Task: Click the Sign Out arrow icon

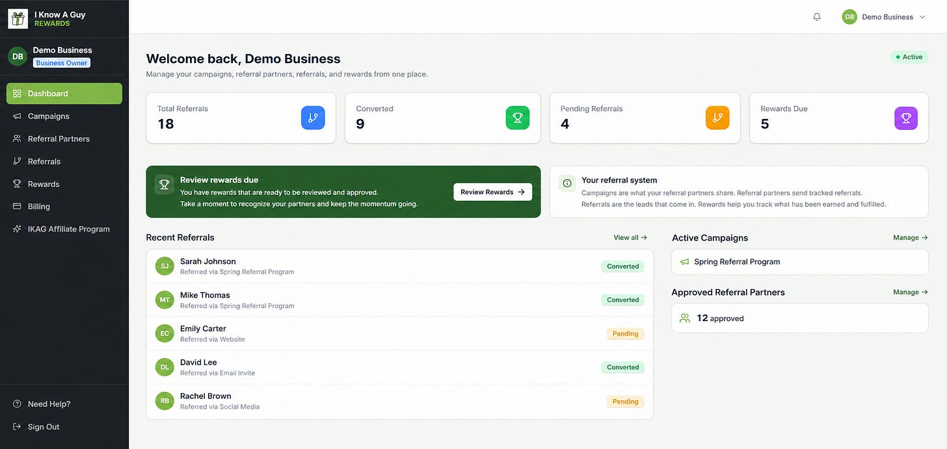Action: point(17,427)
